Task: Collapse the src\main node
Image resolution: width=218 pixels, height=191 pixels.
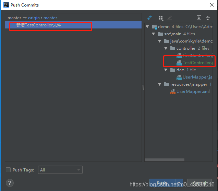Action: click(154, 34)
